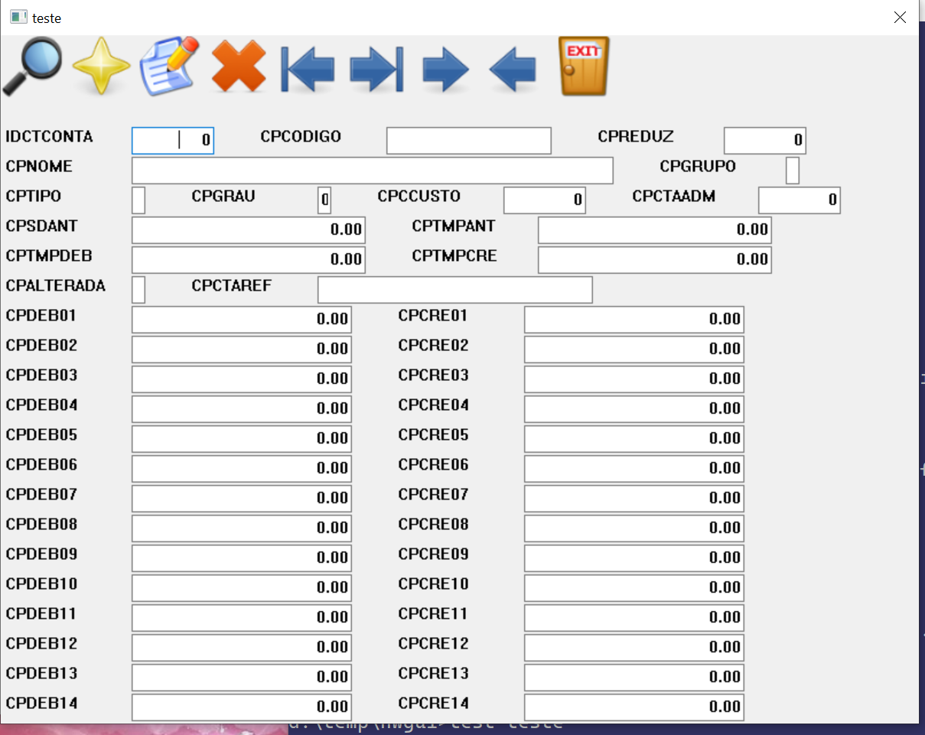
Task: Click the CPCRE08 amount field
Action: pos(634,528)
